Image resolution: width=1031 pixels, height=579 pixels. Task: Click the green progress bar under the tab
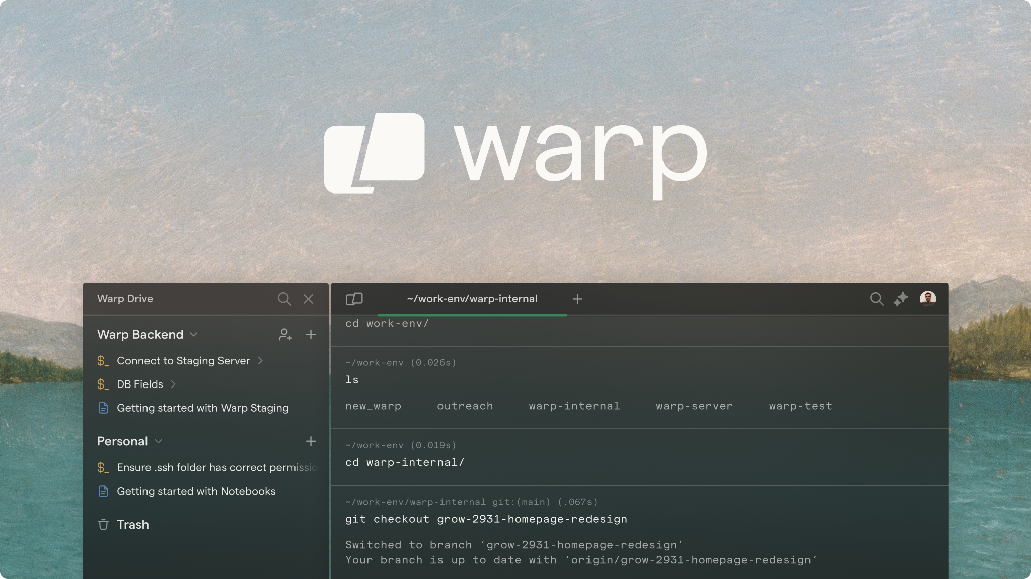(x=472, y=314)
